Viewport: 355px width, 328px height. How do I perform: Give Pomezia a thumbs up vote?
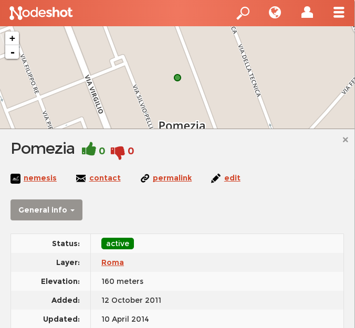[89, 149]
